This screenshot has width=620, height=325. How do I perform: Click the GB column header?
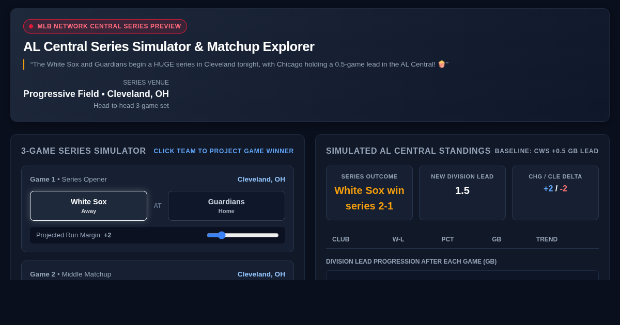(497, 239)
